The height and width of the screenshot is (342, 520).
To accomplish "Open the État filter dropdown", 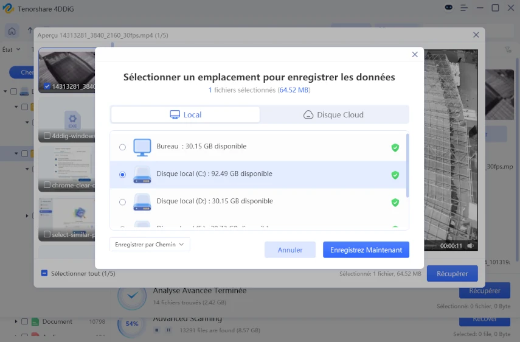I will 12,49.
